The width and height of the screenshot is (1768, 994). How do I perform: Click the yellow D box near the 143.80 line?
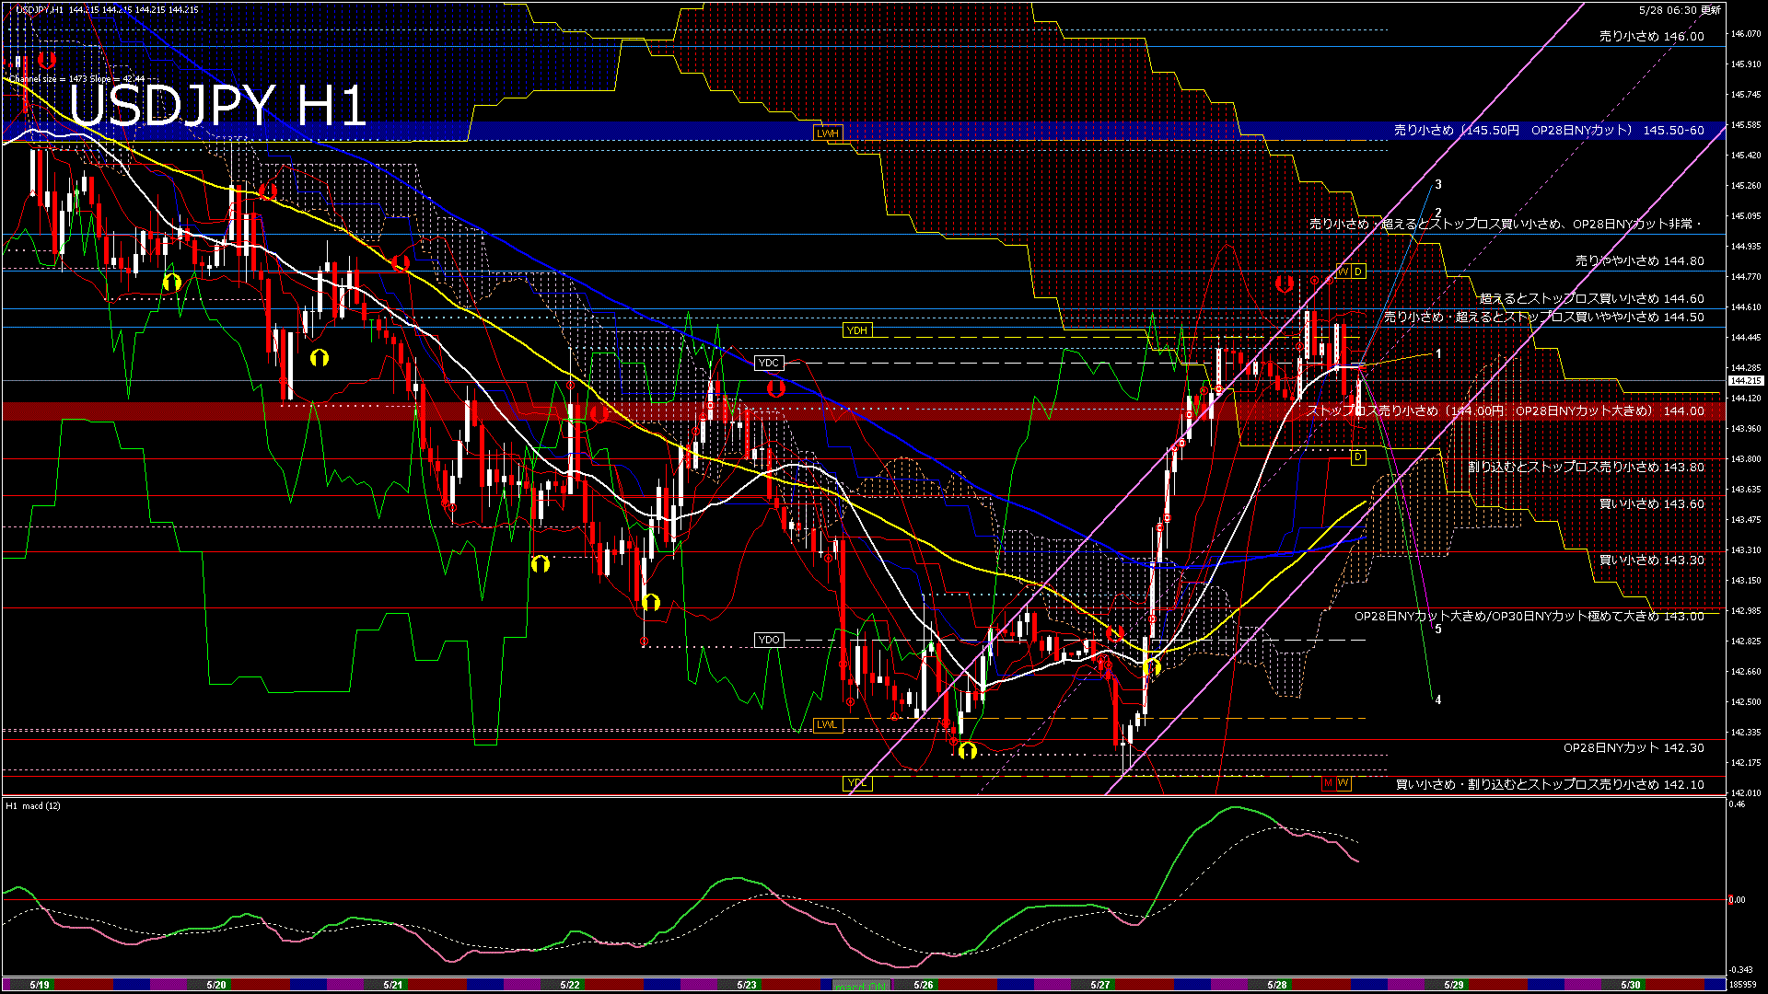pyautogui.click(x=1358, y=457)
